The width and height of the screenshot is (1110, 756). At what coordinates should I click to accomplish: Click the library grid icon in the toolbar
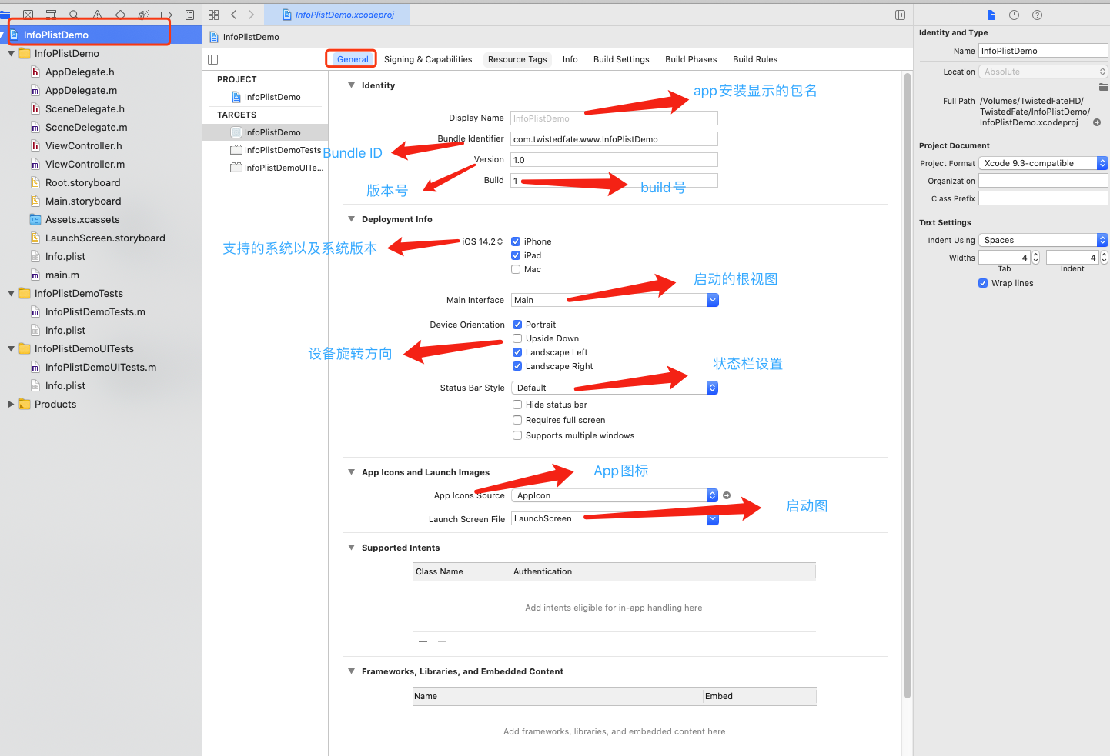coord(213,15)
